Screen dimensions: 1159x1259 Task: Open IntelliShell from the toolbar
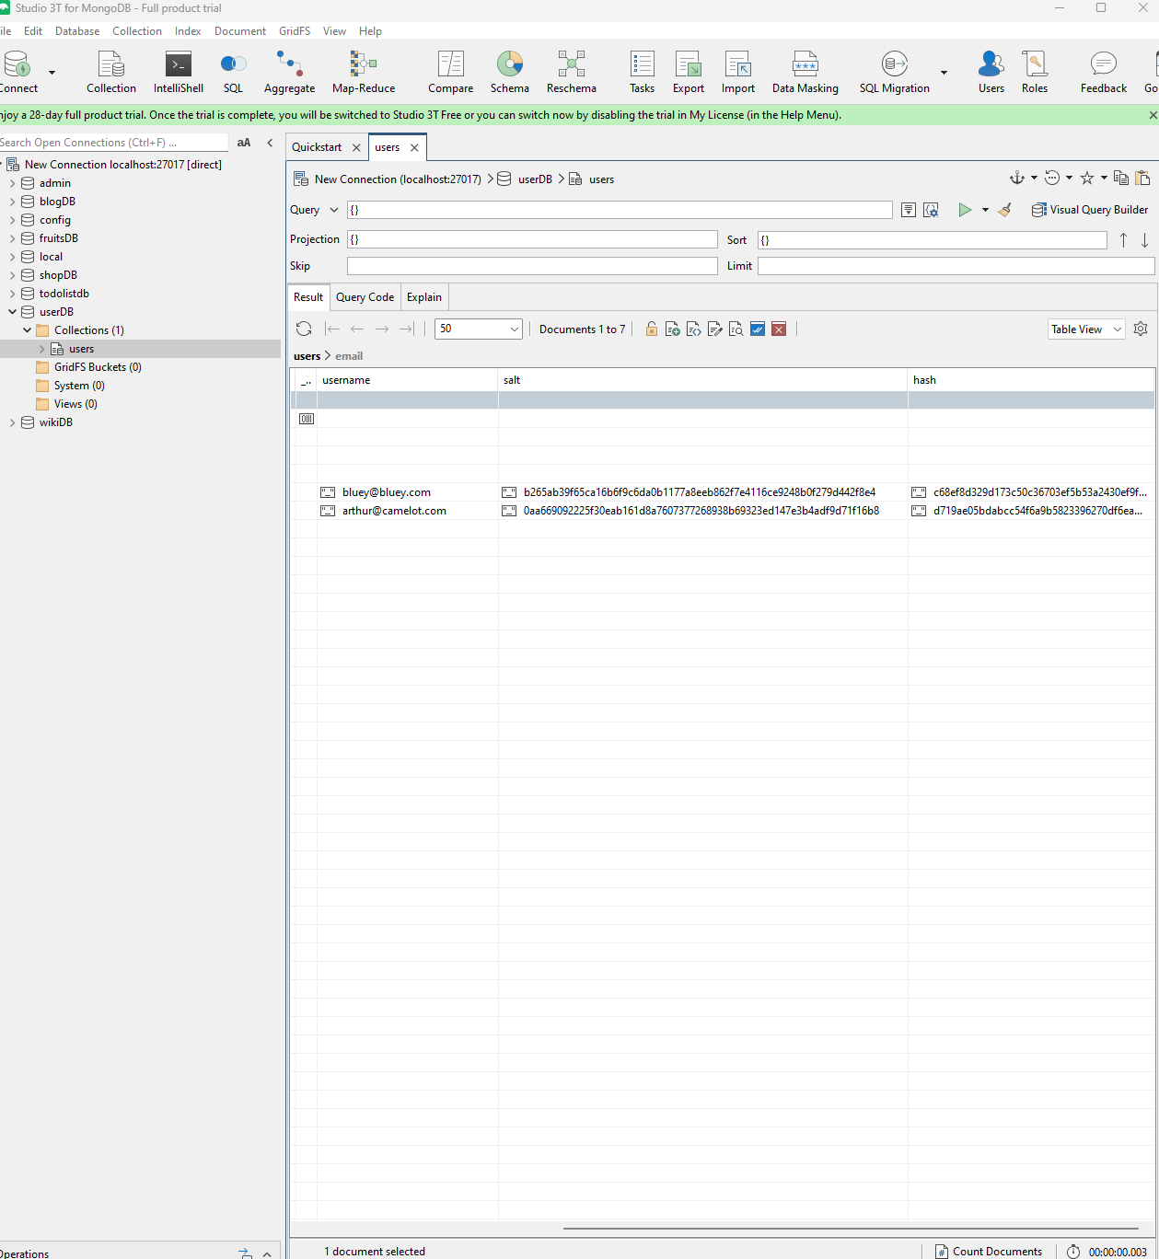point(178,72)
